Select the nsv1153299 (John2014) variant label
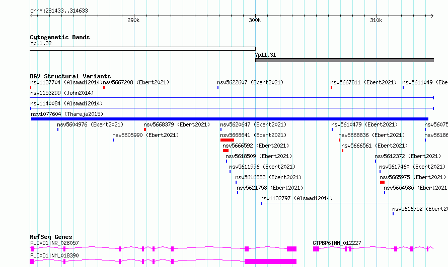Image resolution: width=448 pixels, height=267 pixels. click(x=62, y=93)
